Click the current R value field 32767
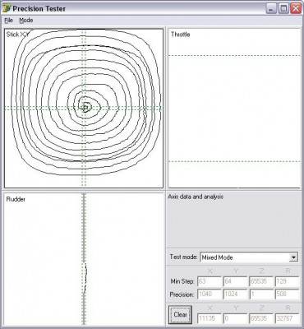This screenshot has width=304, height=329. [x=287, y=318]
